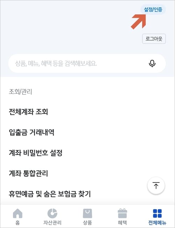
Task: Tap the shopping bag 상품 icon
Action: pyautogui.click(x=87, y=213)
